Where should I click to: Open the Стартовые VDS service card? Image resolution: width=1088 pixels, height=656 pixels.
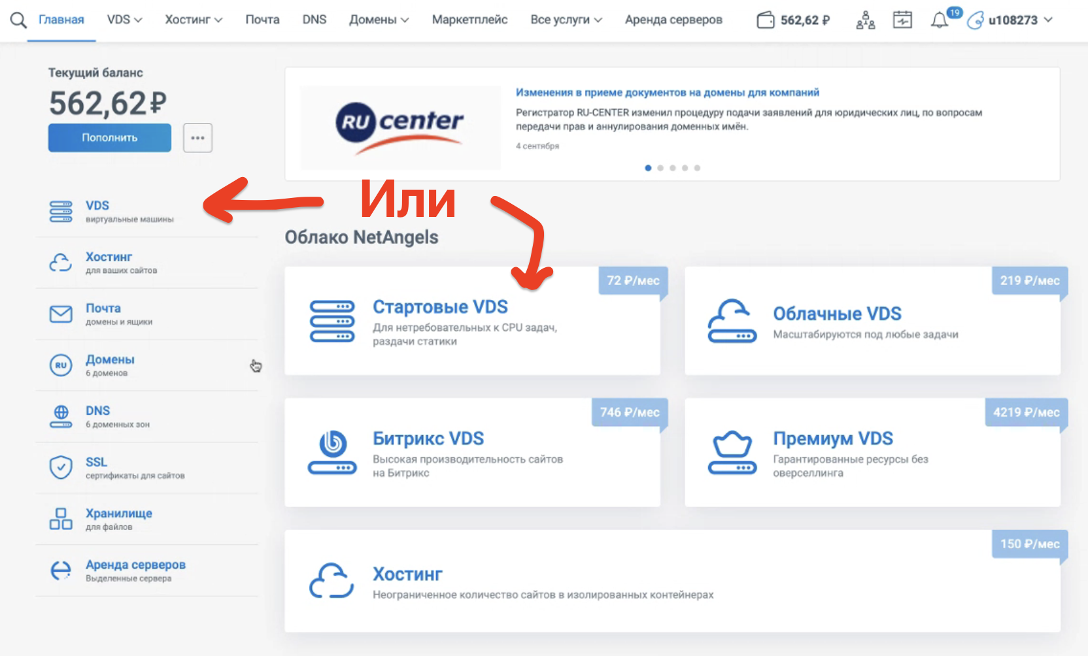(x=472, y=321)
